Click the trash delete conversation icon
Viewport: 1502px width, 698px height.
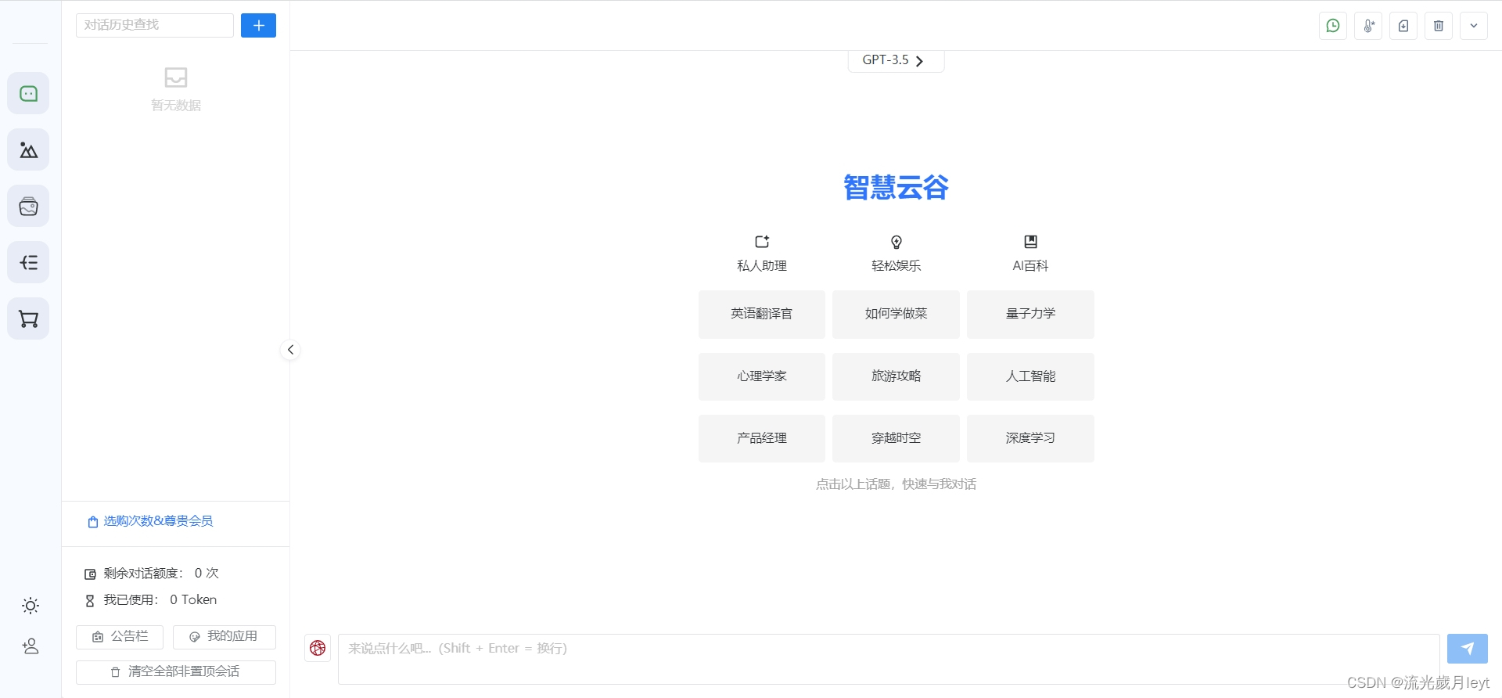click(x=1439, y=26)
